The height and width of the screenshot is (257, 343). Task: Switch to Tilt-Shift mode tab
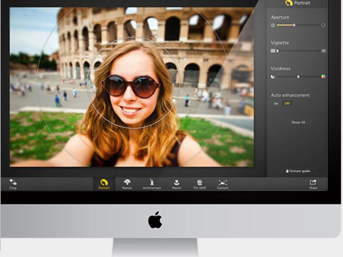coord(200,184)
